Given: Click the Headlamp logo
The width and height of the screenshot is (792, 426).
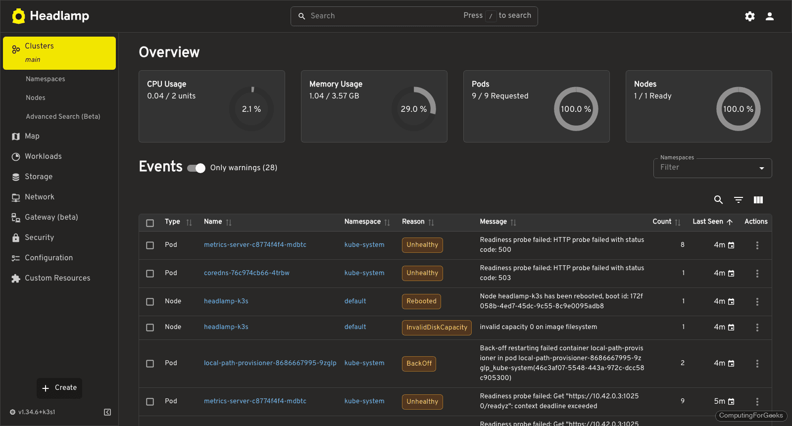Looking at the screenshot, I should click(x=50, y=16).
